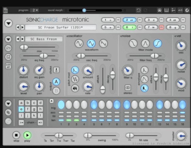Toggle trigger on step 2

click(69, 105)
